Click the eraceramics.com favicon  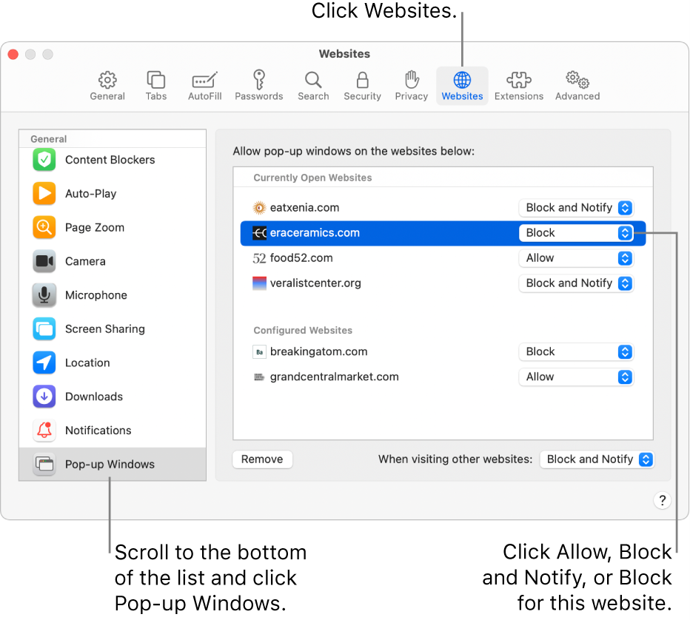pyautogui.click(x=259, y=233)
